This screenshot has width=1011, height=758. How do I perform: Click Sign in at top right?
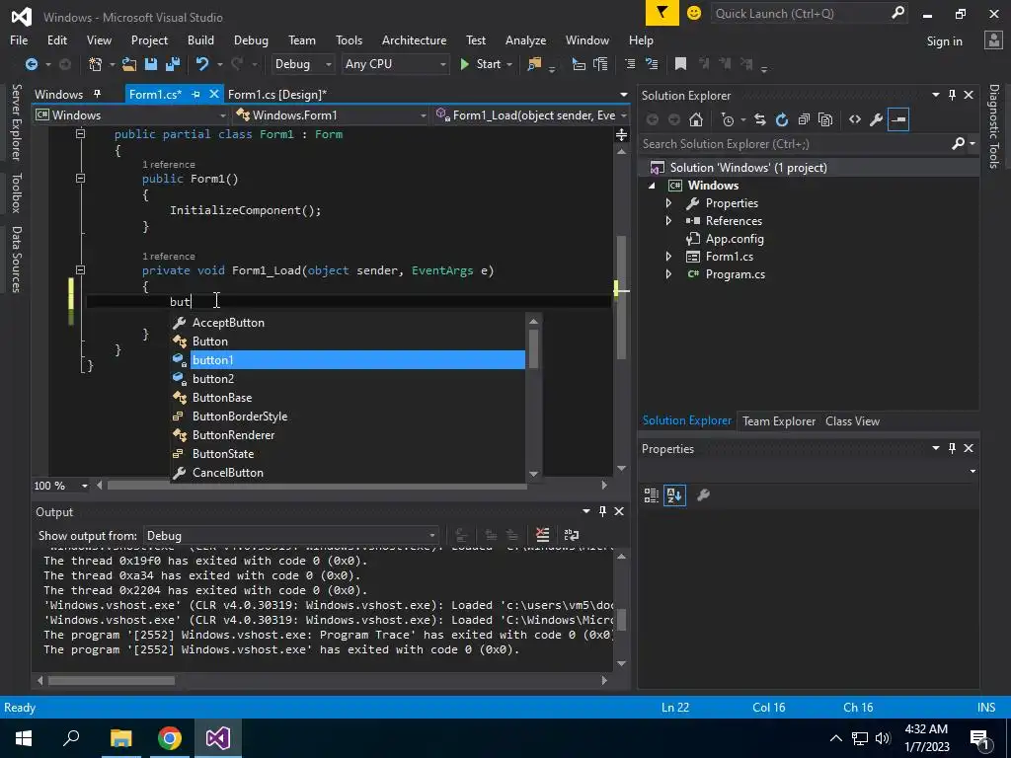(944, 41)
